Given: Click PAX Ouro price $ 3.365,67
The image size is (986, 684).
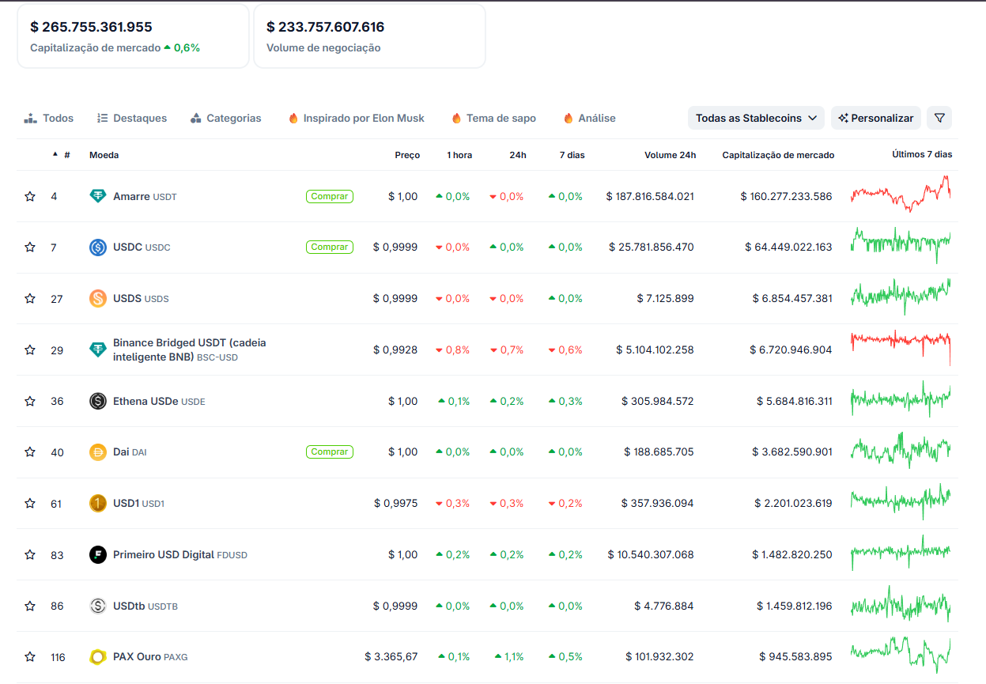Looking at the screenshot, I should (x=391, y=657).
